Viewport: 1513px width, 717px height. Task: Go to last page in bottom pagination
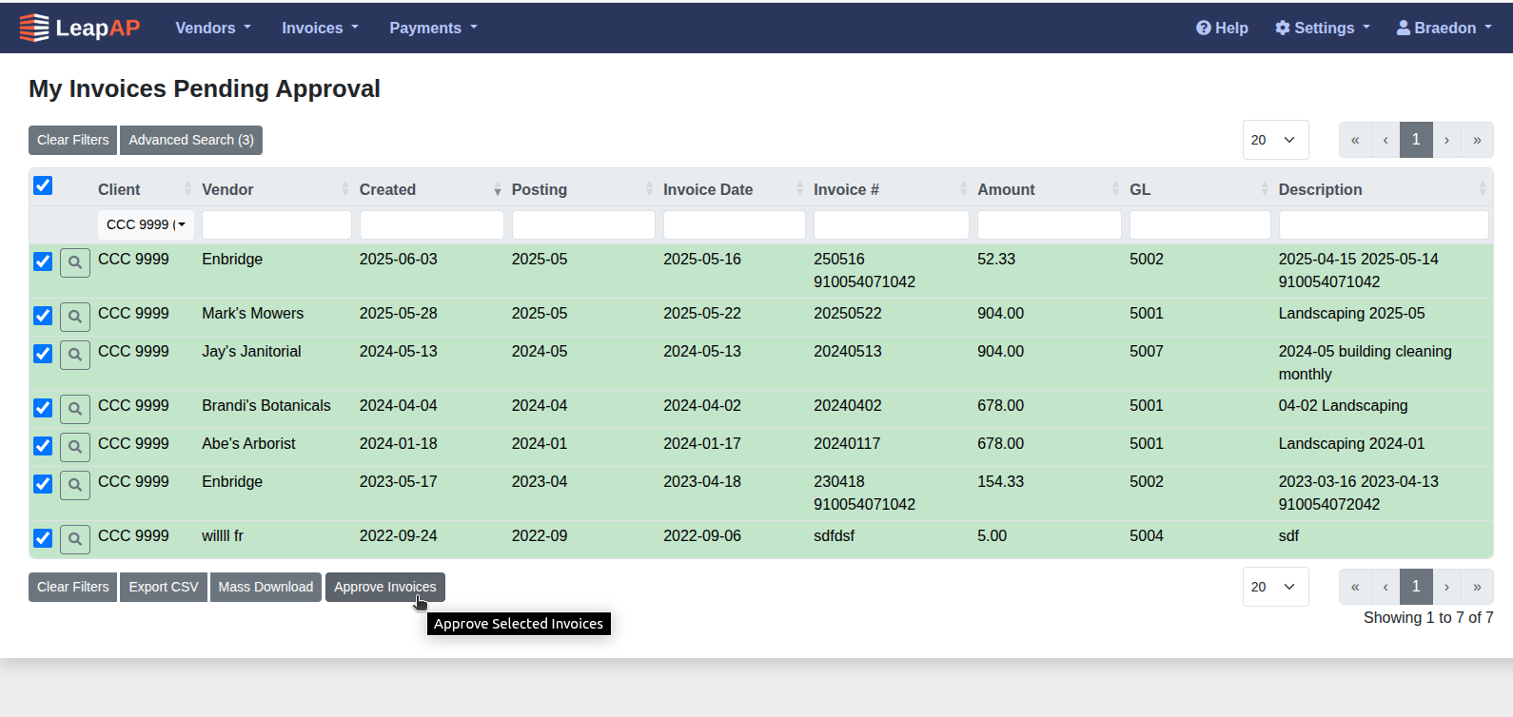tap(1477, 587)
